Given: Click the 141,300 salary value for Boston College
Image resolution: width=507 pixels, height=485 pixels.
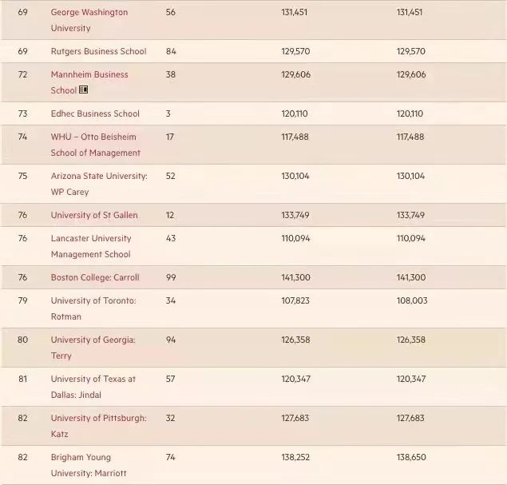Looking at the screenshot, I should click(x=295, y=277).
